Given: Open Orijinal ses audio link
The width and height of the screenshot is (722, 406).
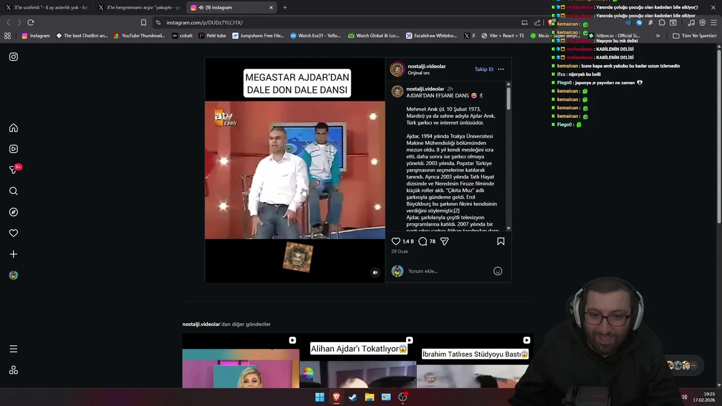Looking at the screenshot, I should [x=419, y=73].
